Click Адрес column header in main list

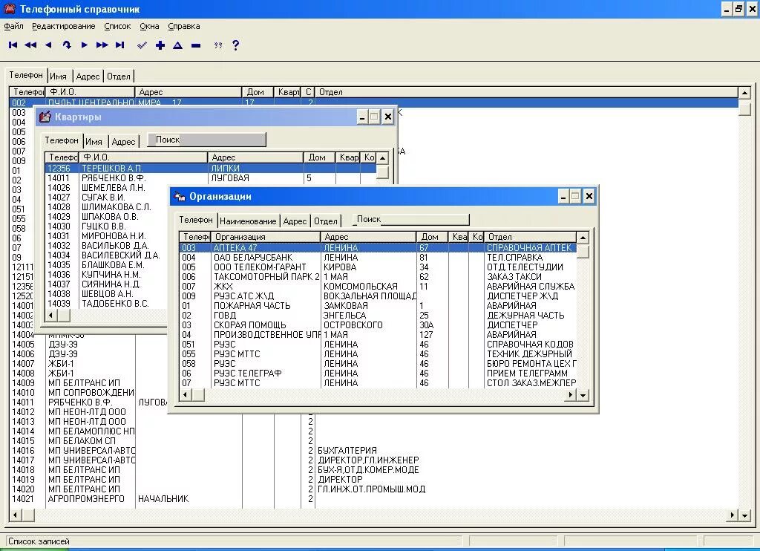point(188,91)
